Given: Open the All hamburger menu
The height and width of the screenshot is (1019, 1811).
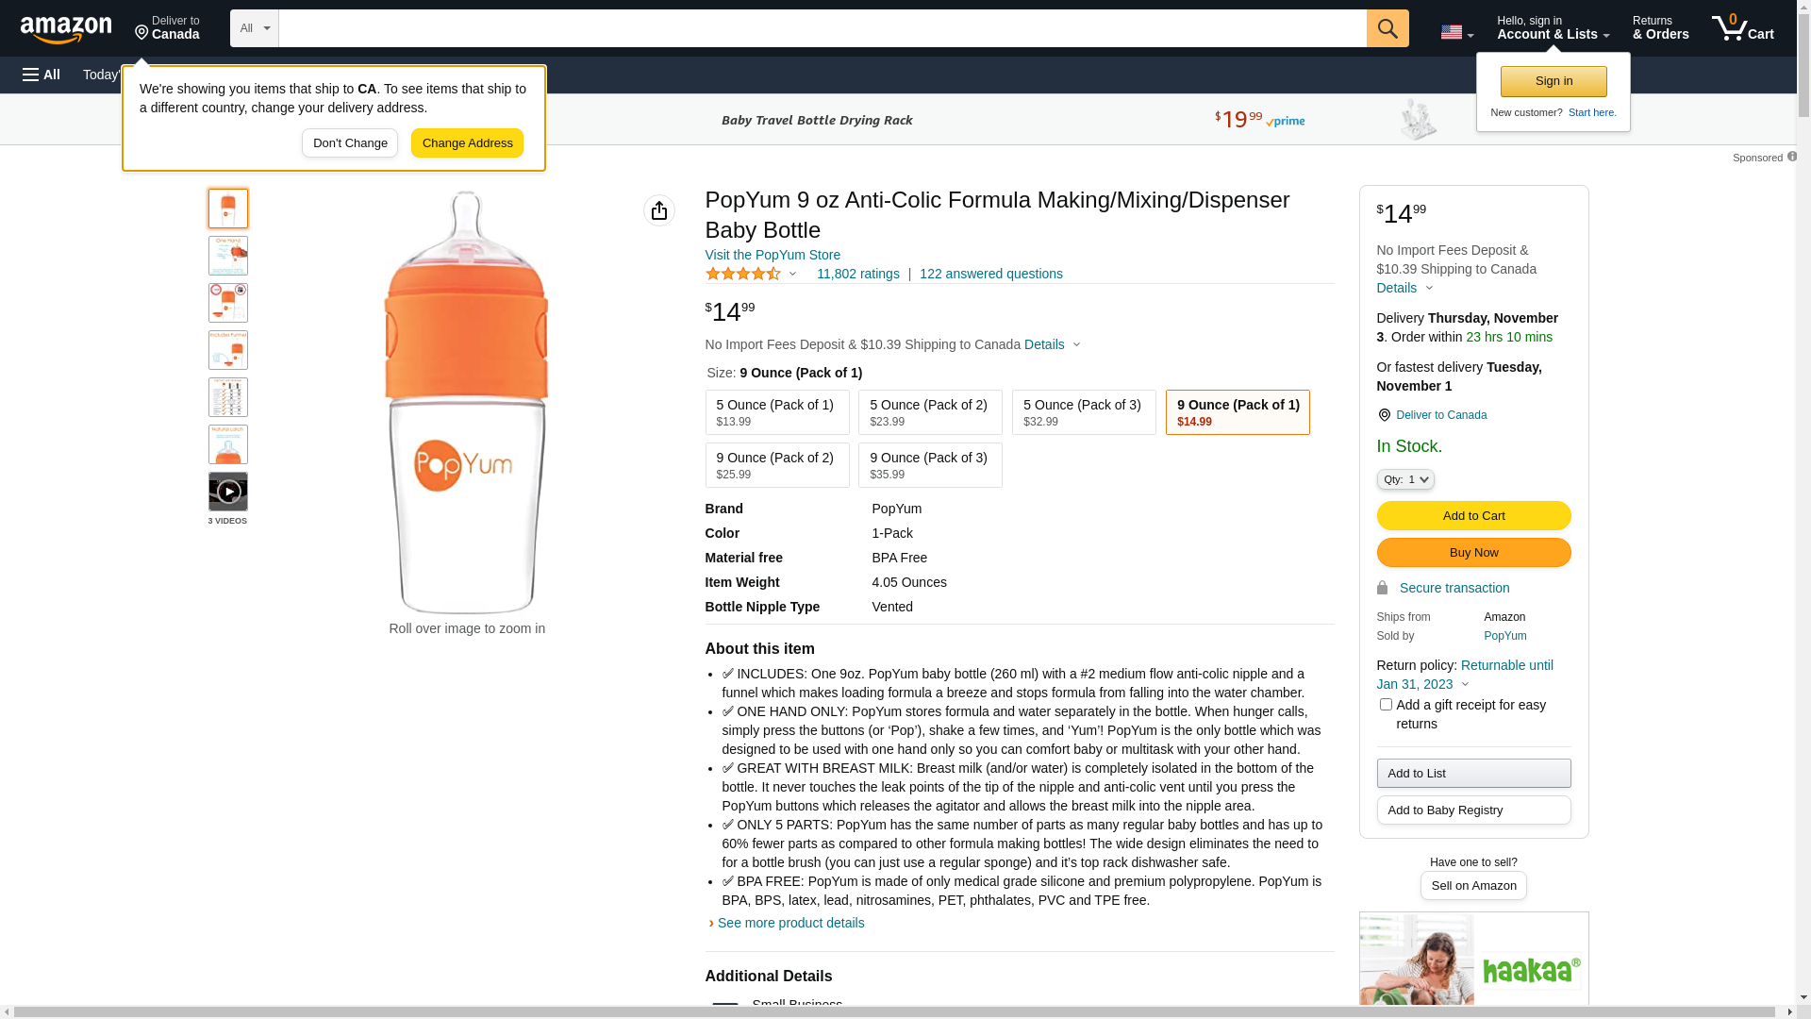Looking at the screenshot, I should coord(42,75).
